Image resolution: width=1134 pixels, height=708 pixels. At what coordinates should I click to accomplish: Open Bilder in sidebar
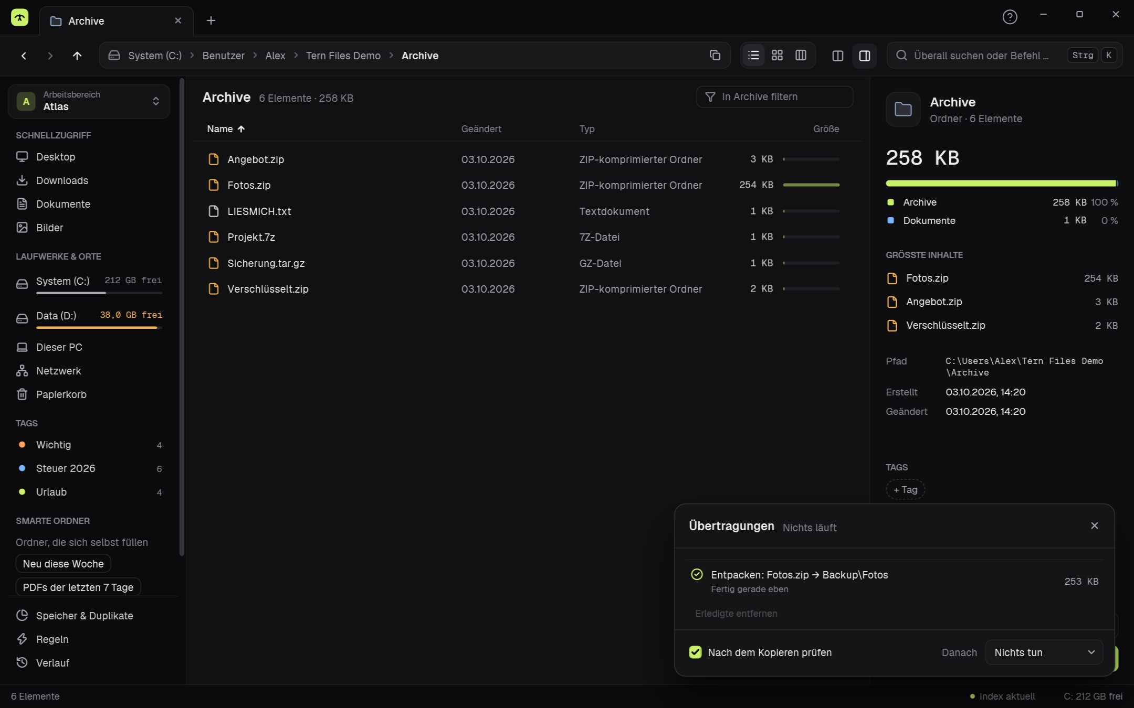click(x=89, y=228)
